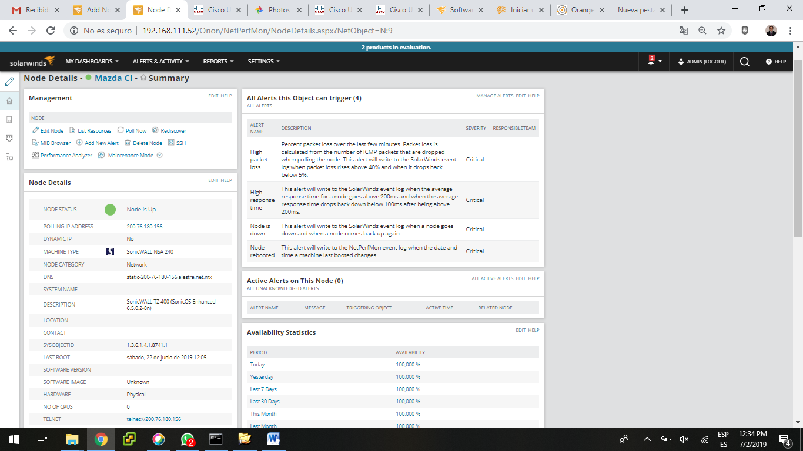Image resolution: width=803 pixels, height=451 pixels.
Task: Click Rediscover node
Action: pos(169,130)
